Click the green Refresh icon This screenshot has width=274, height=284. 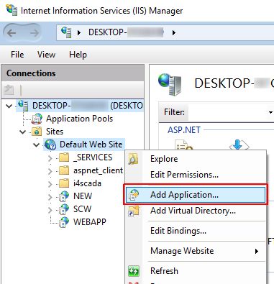[134, 271]
